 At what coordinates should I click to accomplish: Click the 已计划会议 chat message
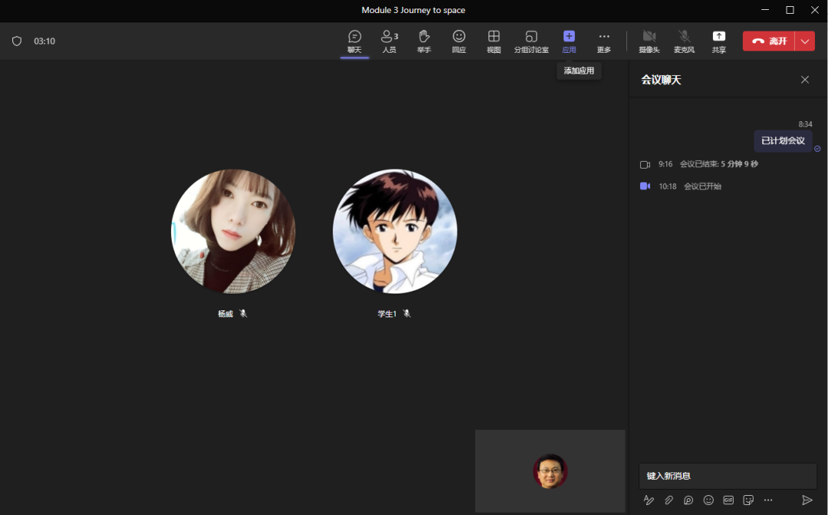click(x=783, y=141)
